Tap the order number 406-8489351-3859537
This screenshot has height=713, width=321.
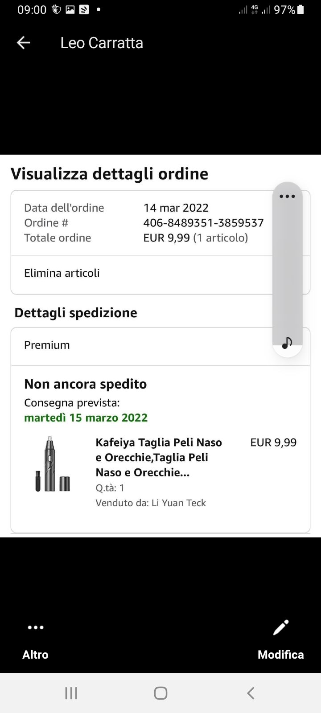(x=203, y=223)
